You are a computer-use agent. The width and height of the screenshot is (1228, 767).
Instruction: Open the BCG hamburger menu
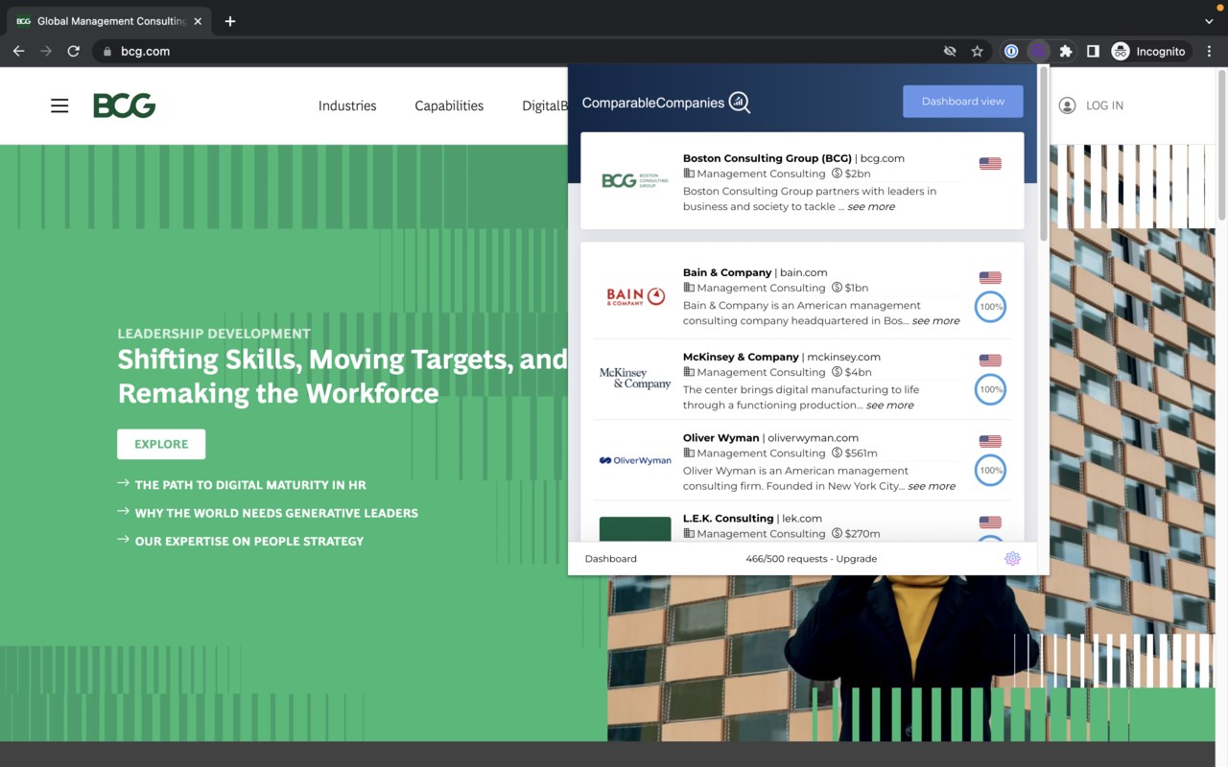[x=59, y=105]
